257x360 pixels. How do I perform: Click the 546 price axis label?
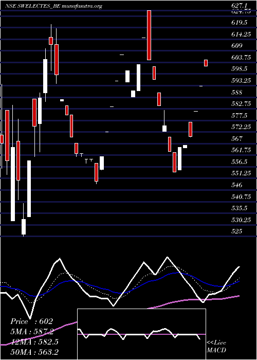tap(237, 185)
